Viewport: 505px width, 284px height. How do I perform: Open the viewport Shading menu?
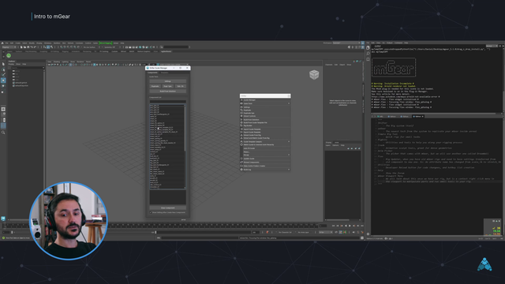[x=57, y=62]
